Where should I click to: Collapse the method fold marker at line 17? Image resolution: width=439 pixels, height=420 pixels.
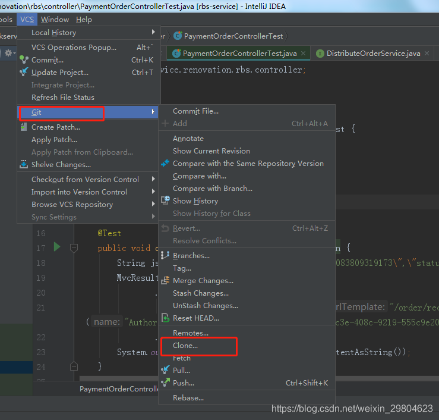pyautogui.click(x=74, y=248)
